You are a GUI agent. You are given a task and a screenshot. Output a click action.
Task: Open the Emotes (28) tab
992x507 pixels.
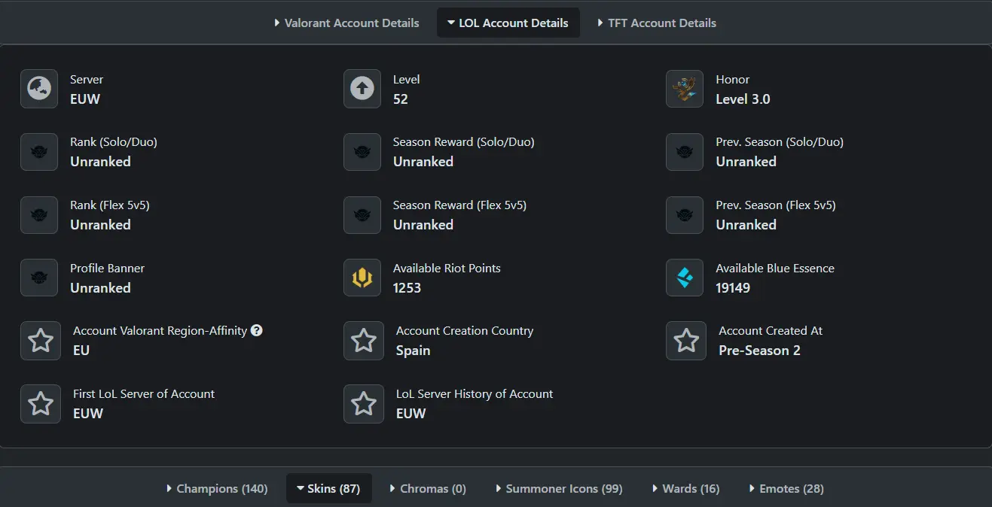click(786, 489)
